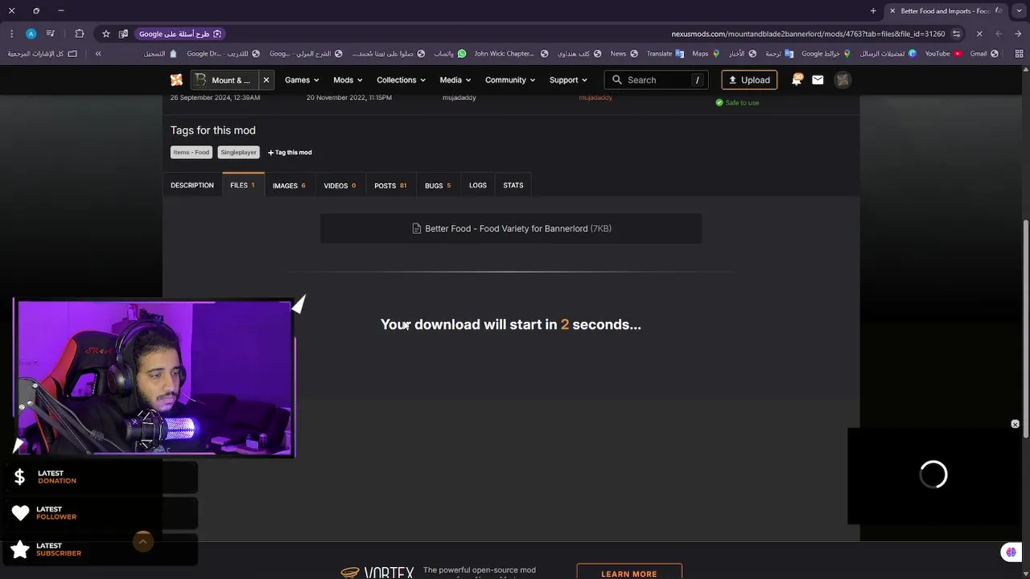Focus the Nexus Mods search field
The height and width of the screenshot is (579, 1030).
click(657, 80)
